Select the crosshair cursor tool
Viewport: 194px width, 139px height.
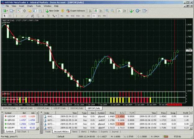(10, 16)
